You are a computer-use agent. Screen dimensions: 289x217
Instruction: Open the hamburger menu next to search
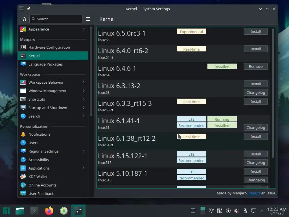pos(88,19)
